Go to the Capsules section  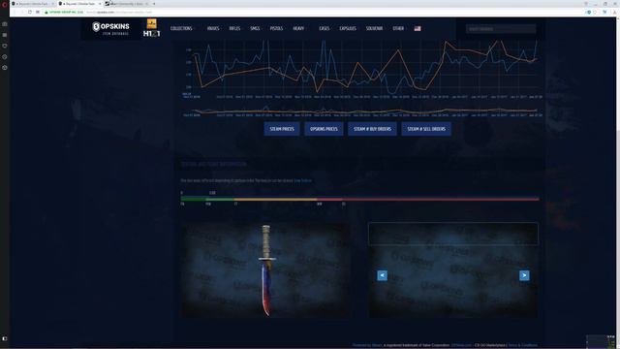[348, 28]
